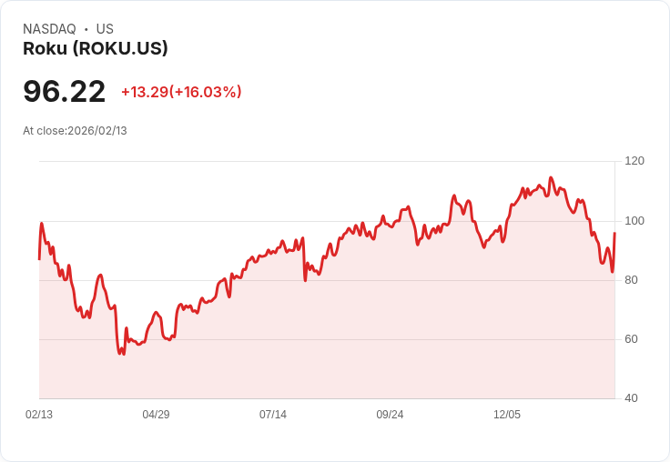The height and width of the screenshot is (462, 670).
Task: Click the 96.22 current price
Action: pyautogui.click(x=64, y=91)
